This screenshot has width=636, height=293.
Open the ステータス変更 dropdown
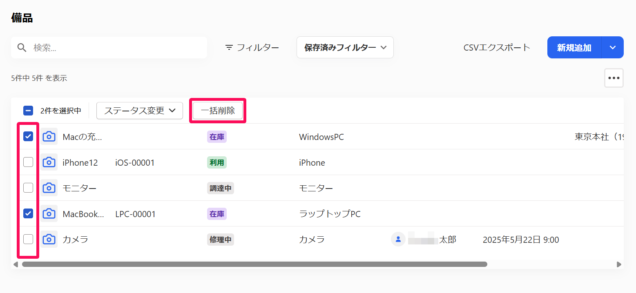(140, 111)
